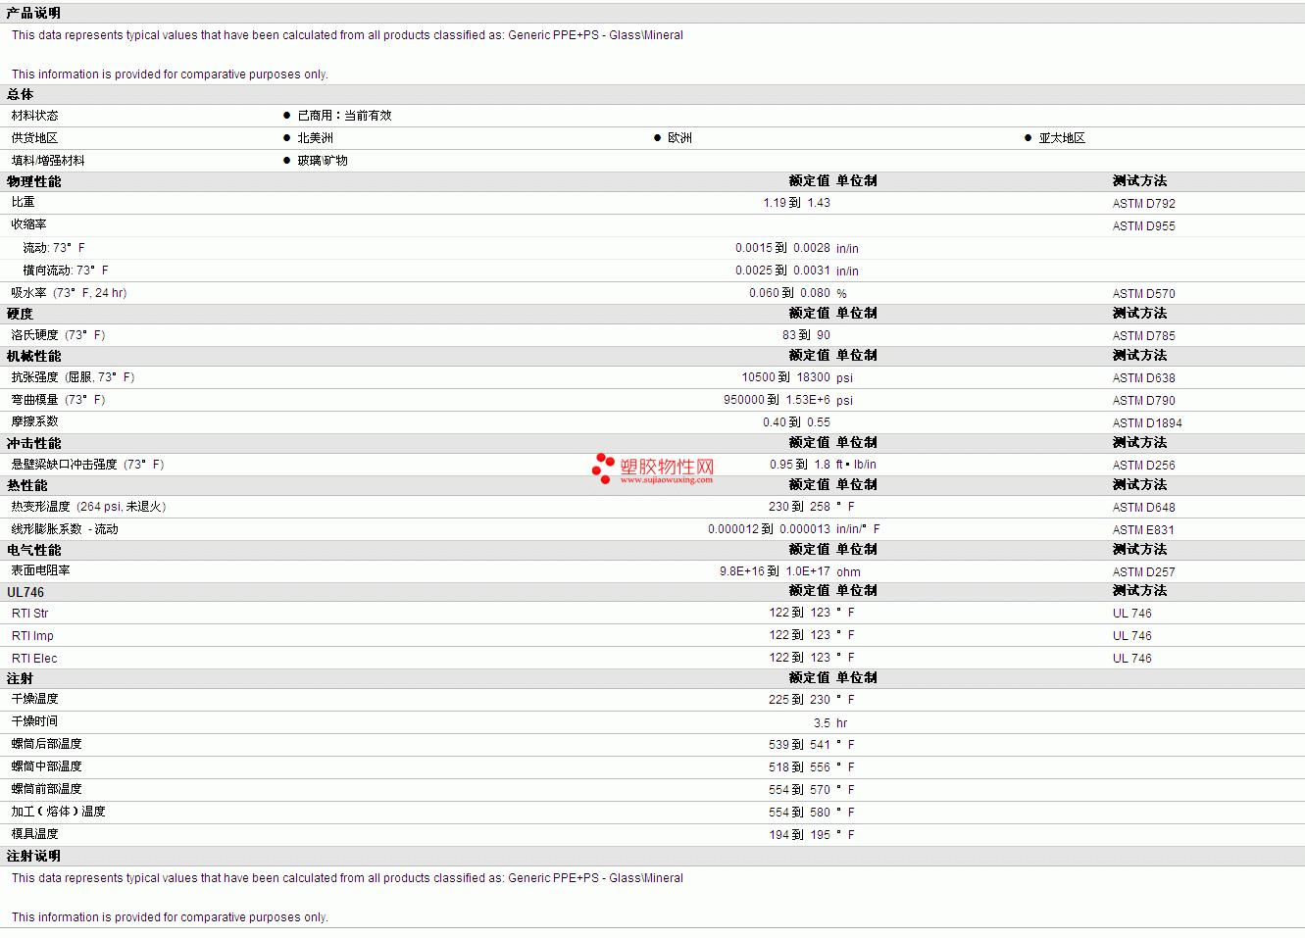The image size is (1305, 938).
Task: Click the value 0.060 到 0.080
Action: (x=789, y=293)
